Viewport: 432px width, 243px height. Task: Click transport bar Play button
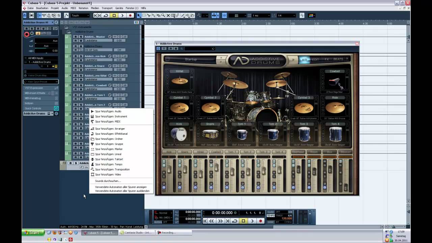coord(252,221)
